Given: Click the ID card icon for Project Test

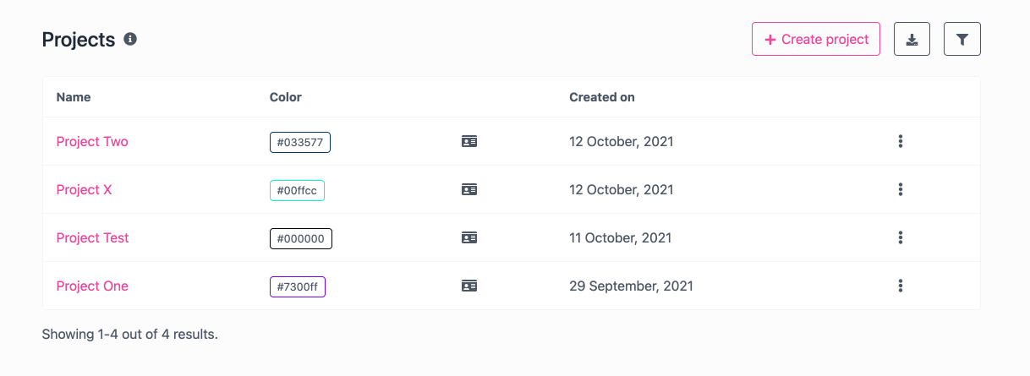Looking at the screenshot, I should 469,238.
